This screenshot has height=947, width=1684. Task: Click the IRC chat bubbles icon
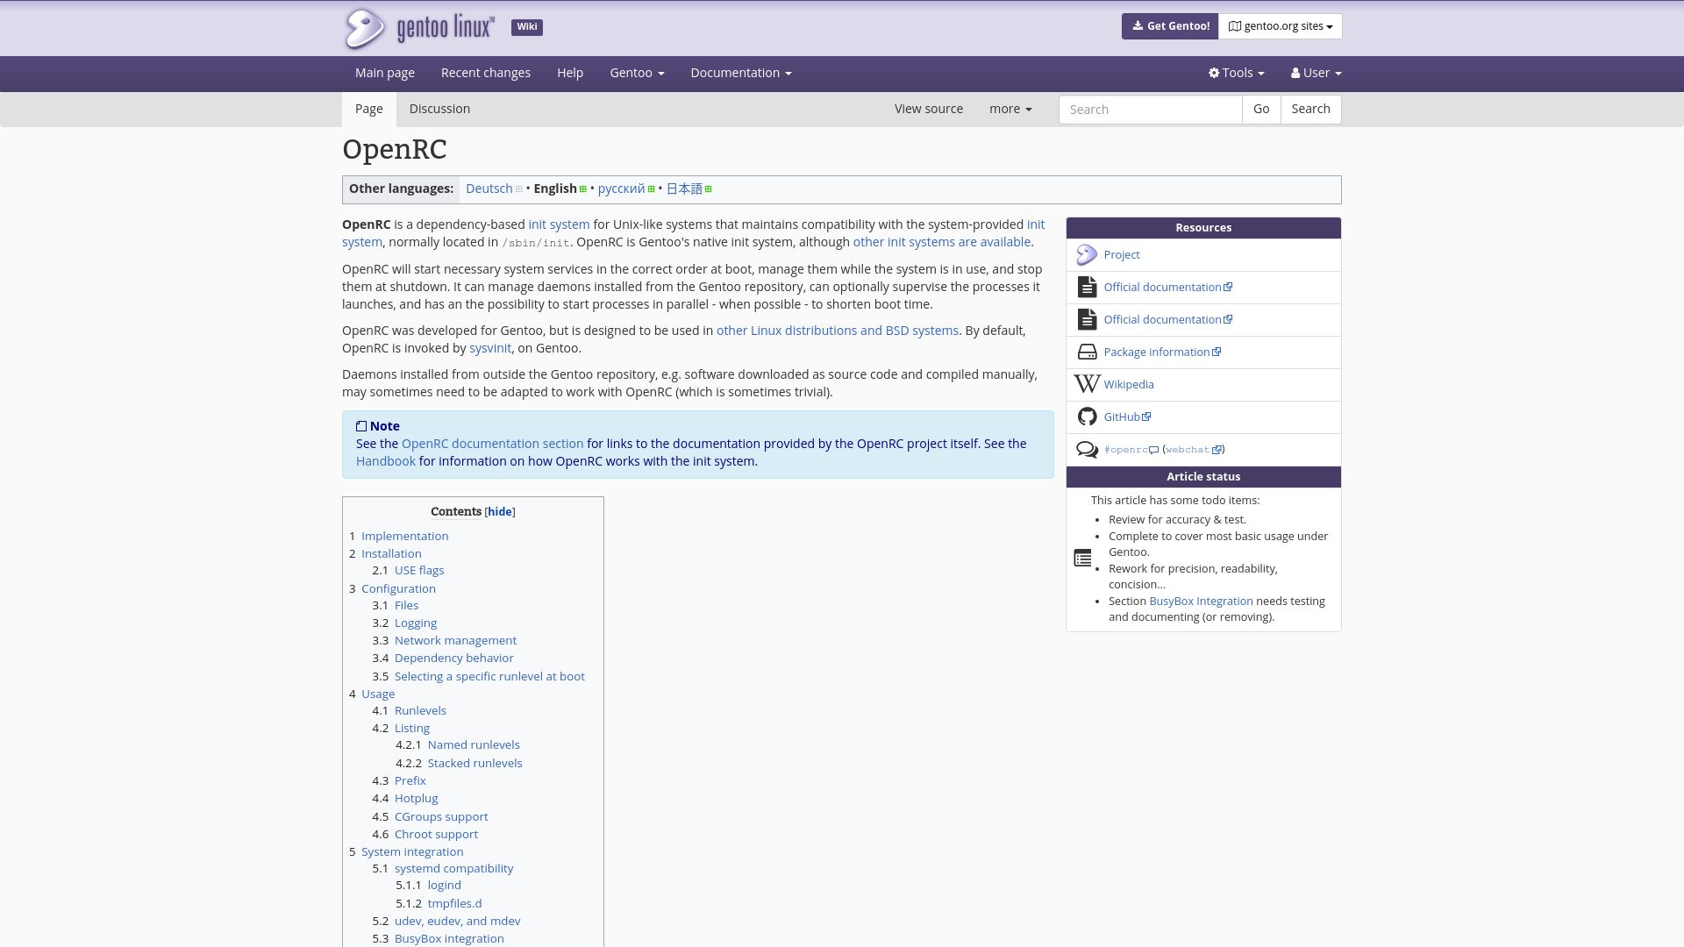(1087, 450)
